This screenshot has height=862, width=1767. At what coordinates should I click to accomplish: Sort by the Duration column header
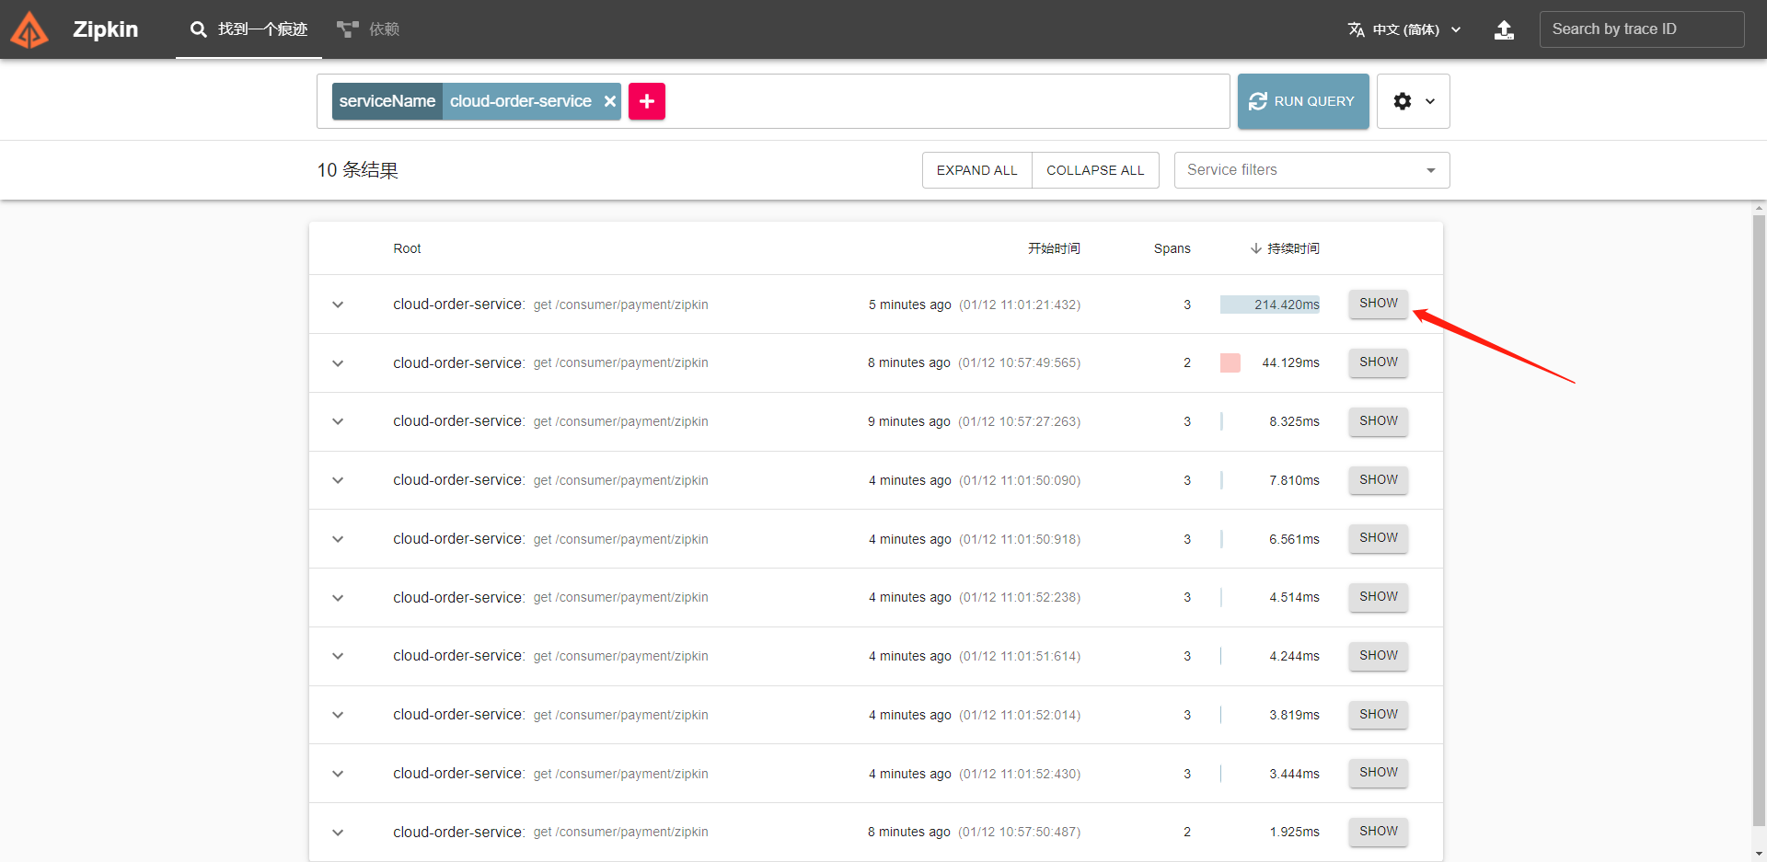(x=1285, y=248)
